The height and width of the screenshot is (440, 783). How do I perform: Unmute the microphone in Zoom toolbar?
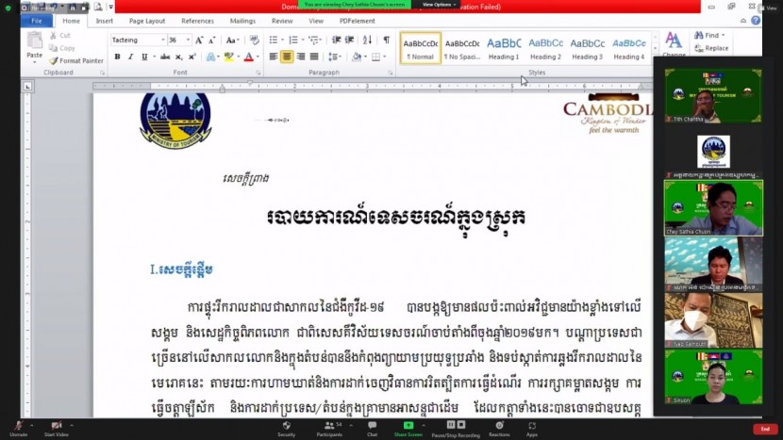[x=17, y=427]
